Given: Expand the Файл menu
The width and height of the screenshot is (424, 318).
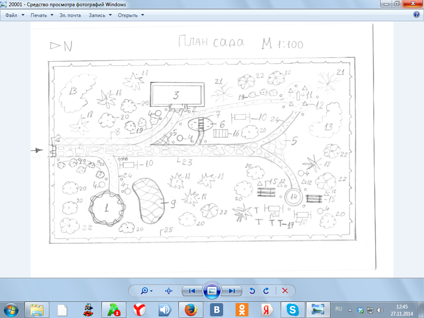Looking at the screenshot, I should (14, 15).
